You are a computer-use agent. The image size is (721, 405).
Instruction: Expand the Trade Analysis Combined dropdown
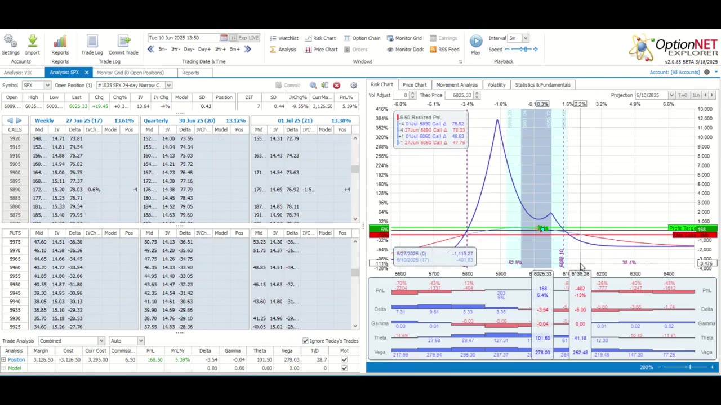tap(101, 341)
